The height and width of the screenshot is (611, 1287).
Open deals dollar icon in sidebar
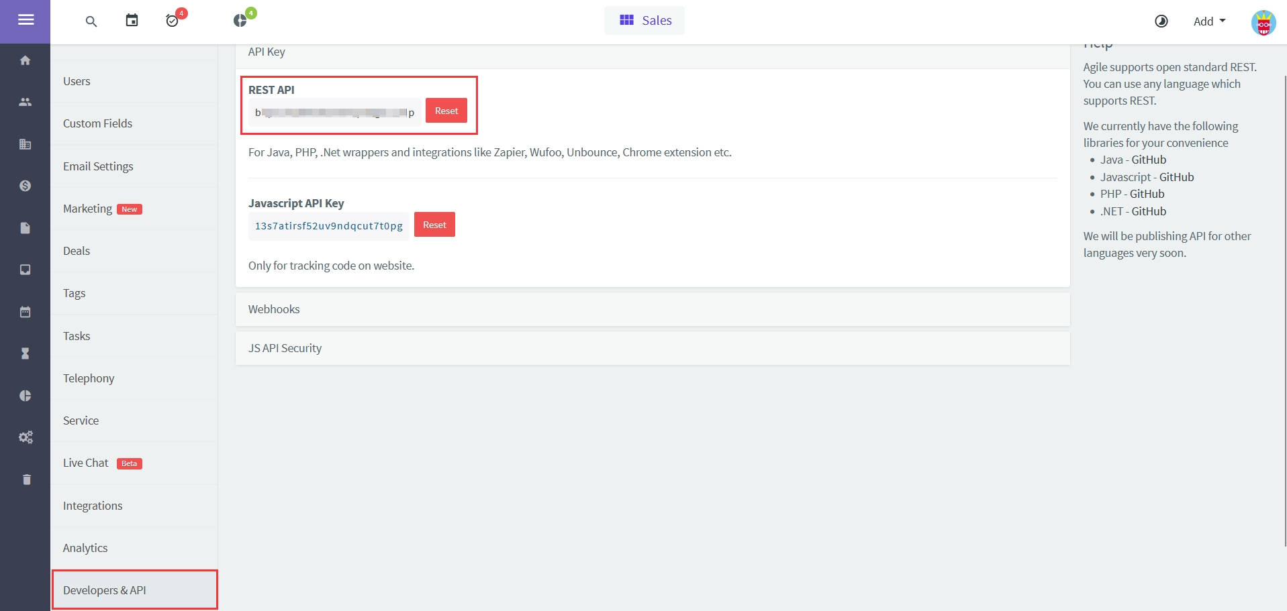coord(26,186)
